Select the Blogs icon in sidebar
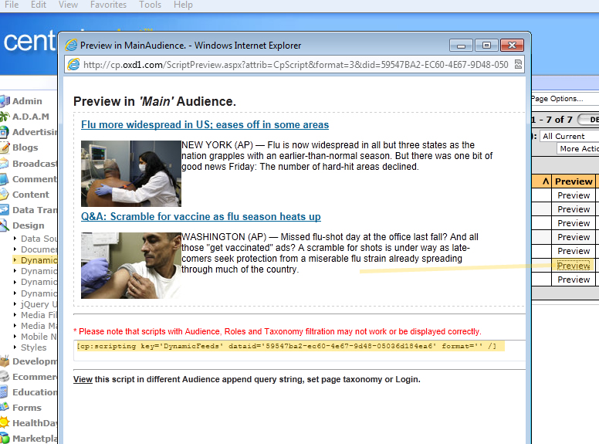Viewport: 599px width, 444px height. pyautogui.click(x=5, y=147)
